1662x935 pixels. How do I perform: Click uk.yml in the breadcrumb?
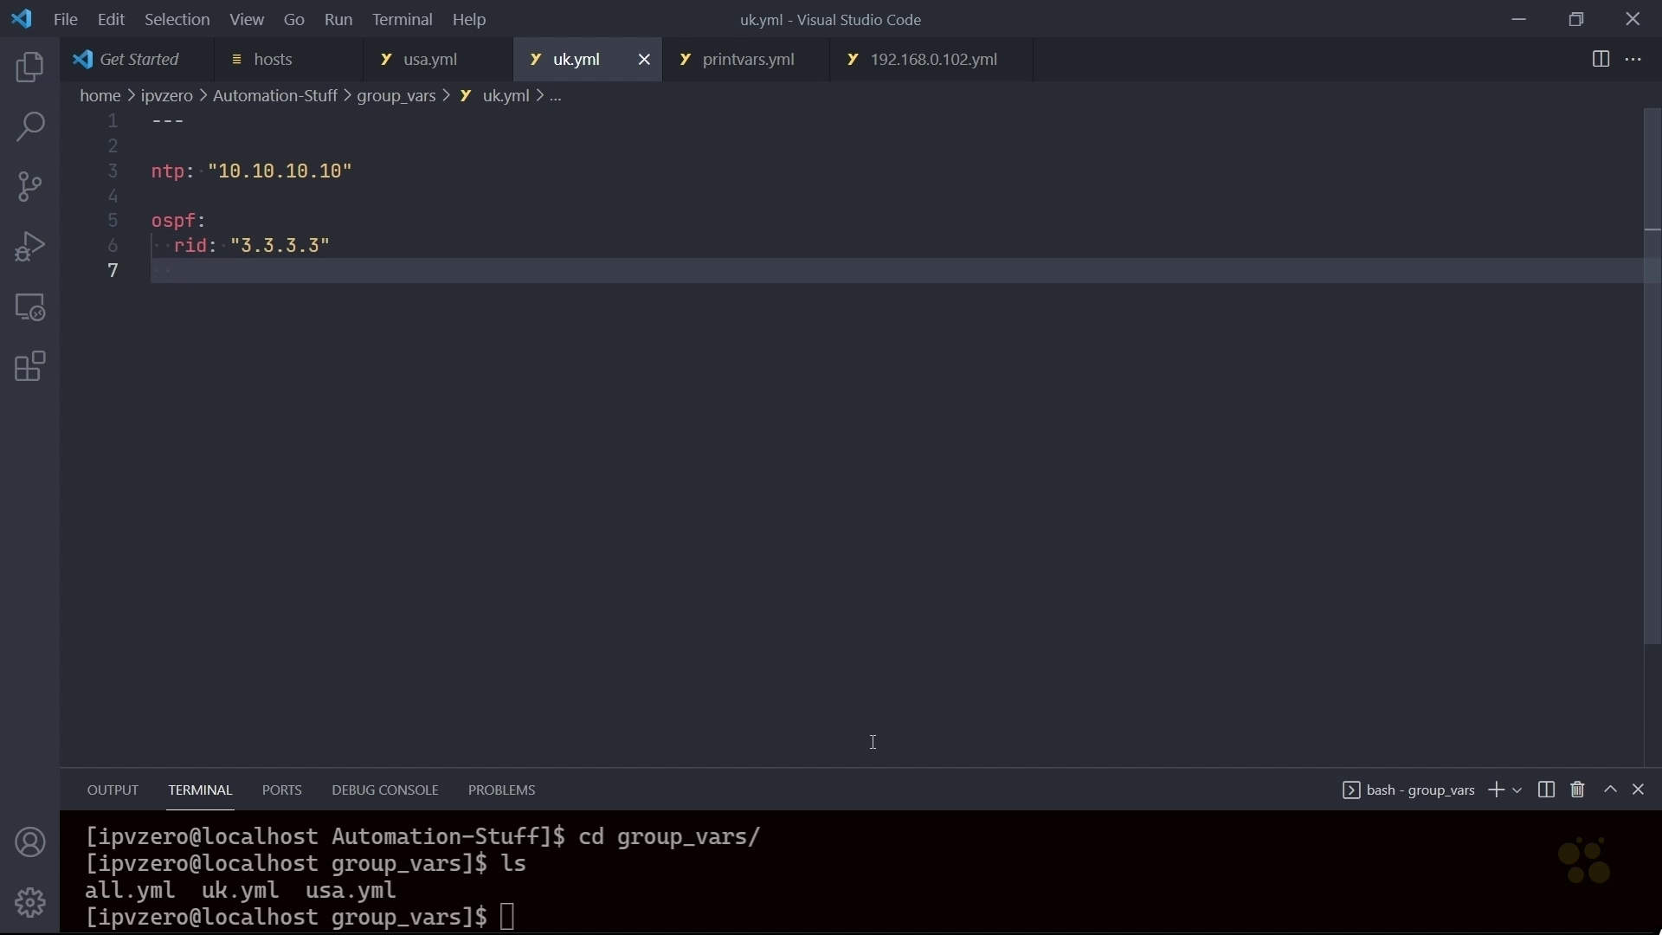point(506,96)
